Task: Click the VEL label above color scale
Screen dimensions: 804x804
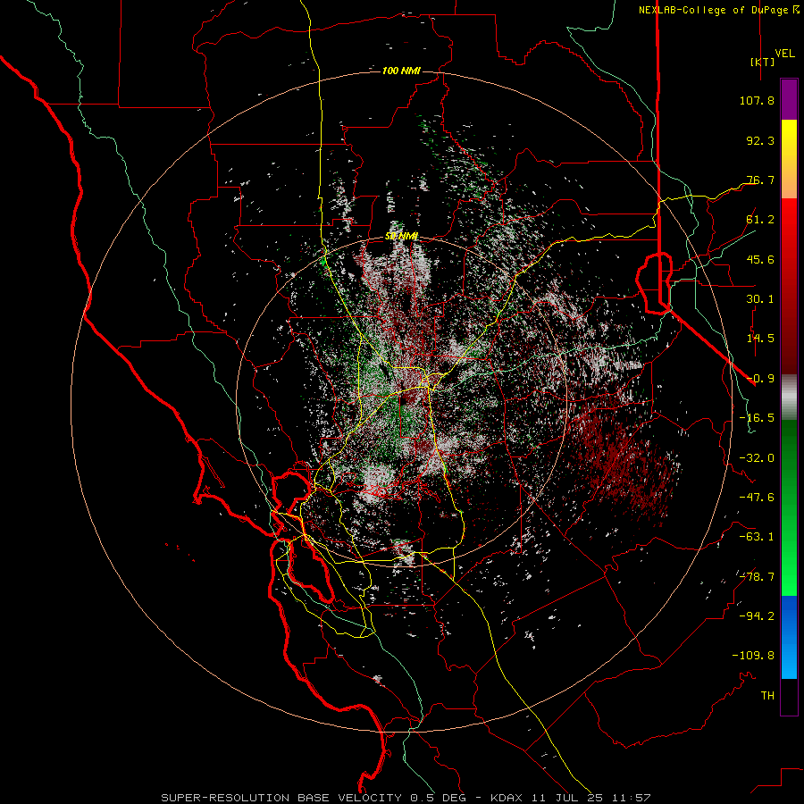Action: pyautogui.click(x=785, y=54)
